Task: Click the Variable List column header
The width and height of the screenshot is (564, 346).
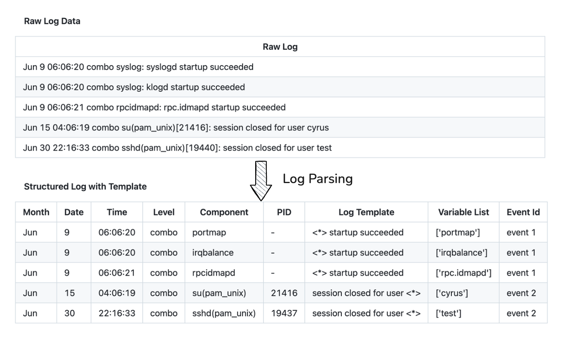Action: pyautogui.click(x=463, y=212)
